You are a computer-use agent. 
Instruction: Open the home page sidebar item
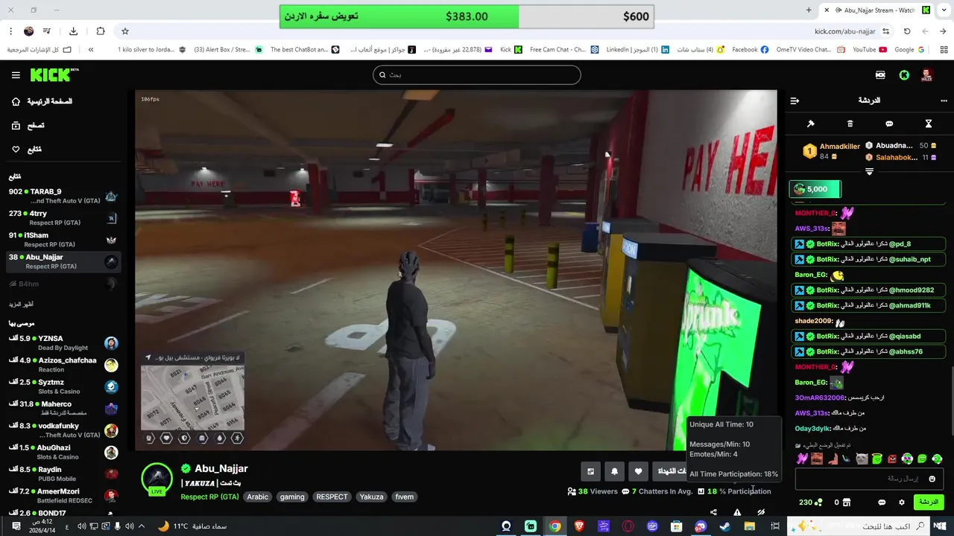pyautogui.click(x=42, y=101)
